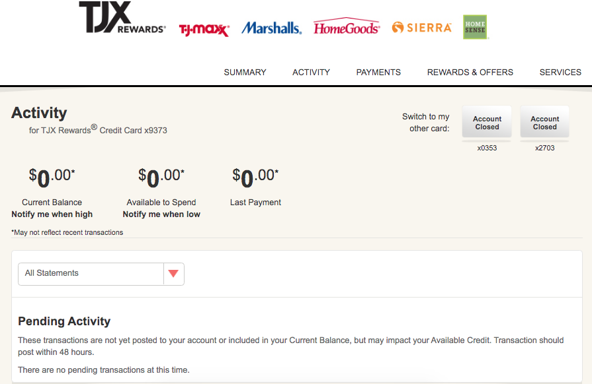Switch to closed account card x0353
This screenshot has height=384, width=592.
click(487, 123)
